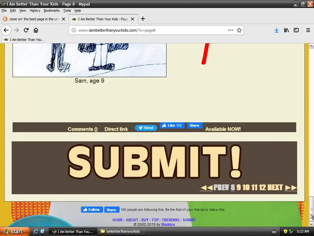The height and width of the screenshot is (236, 314).
Task: Open the View menu
Action: pyautogui.click(x=23, y=10)
